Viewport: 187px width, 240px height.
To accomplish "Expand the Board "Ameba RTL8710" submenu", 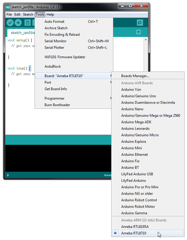I will pos(73,76).
